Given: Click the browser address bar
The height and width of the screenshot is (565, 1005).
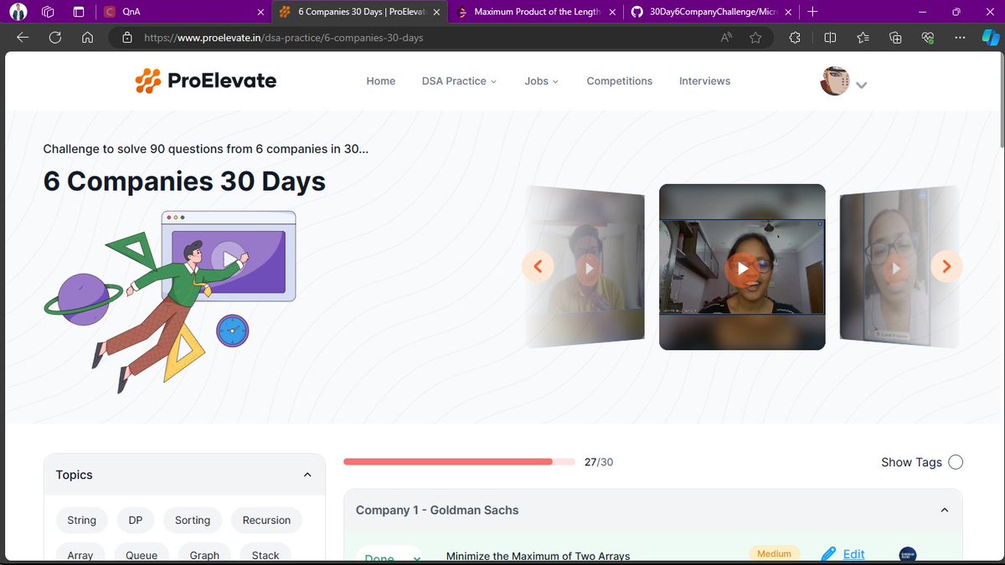Looking at the screenshot, I should pos(335,37).
